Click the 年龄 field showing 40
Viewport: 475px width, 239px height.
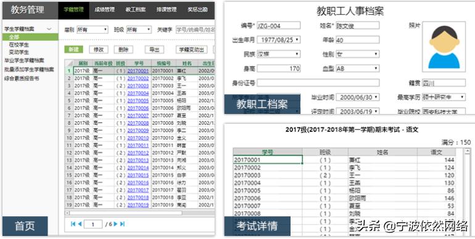pos(357,39)
